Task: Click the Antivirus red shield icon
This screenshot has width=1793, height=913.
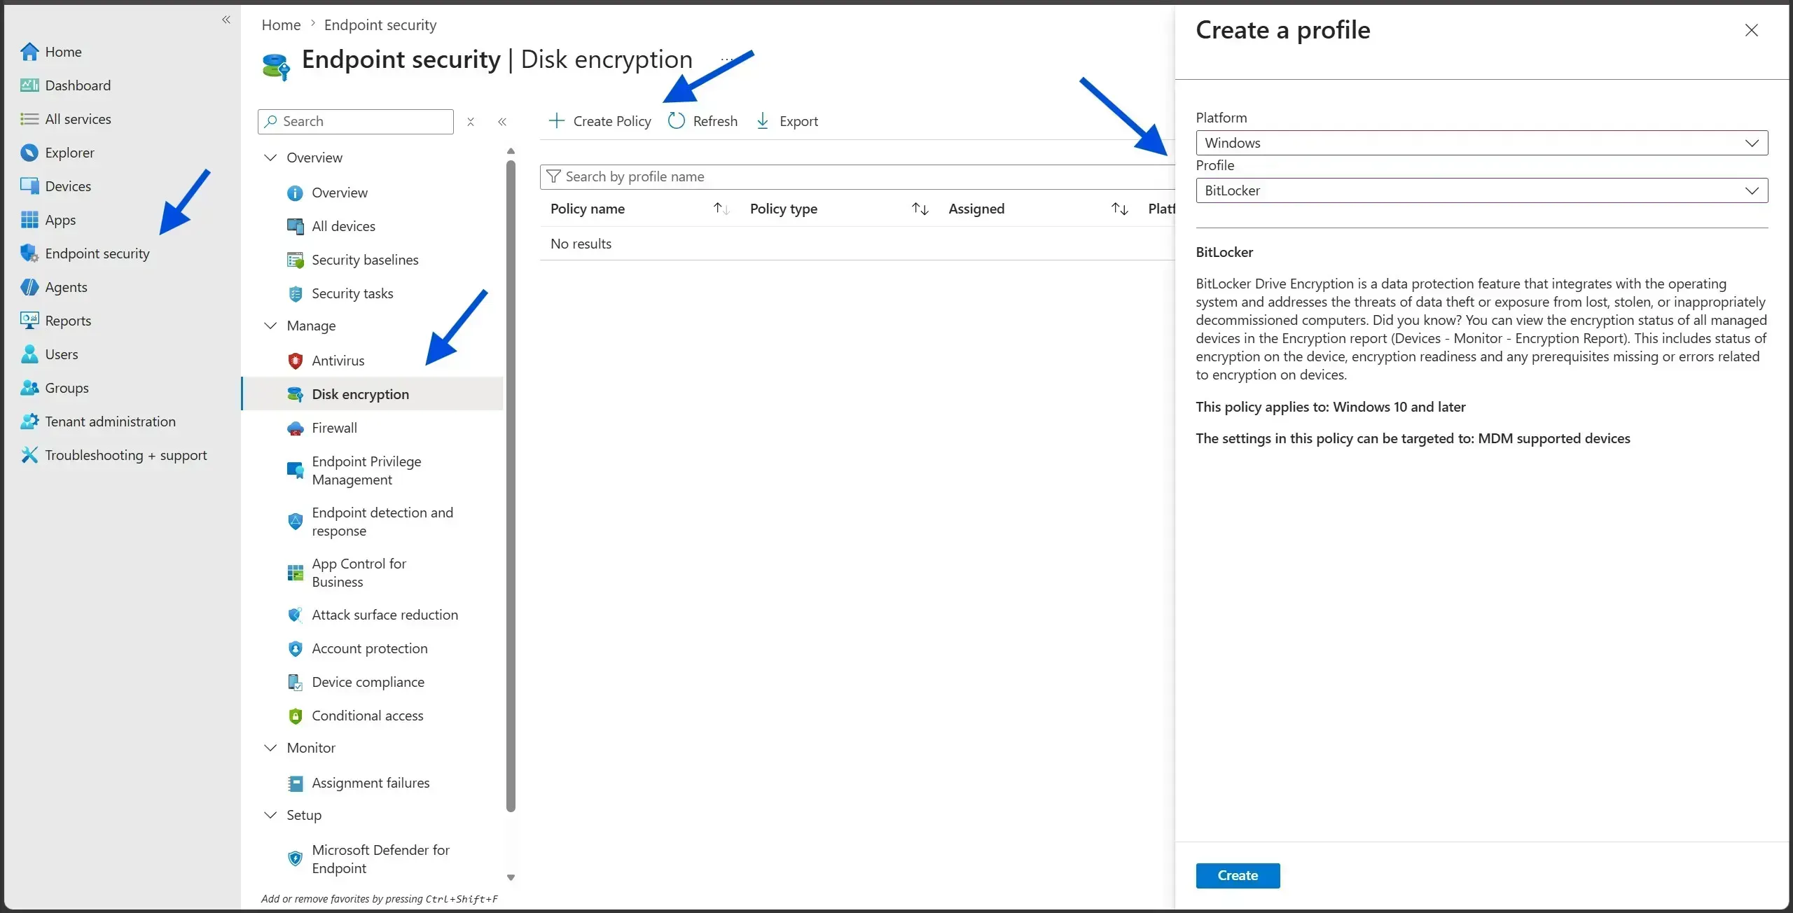Action: coord(296,361)
